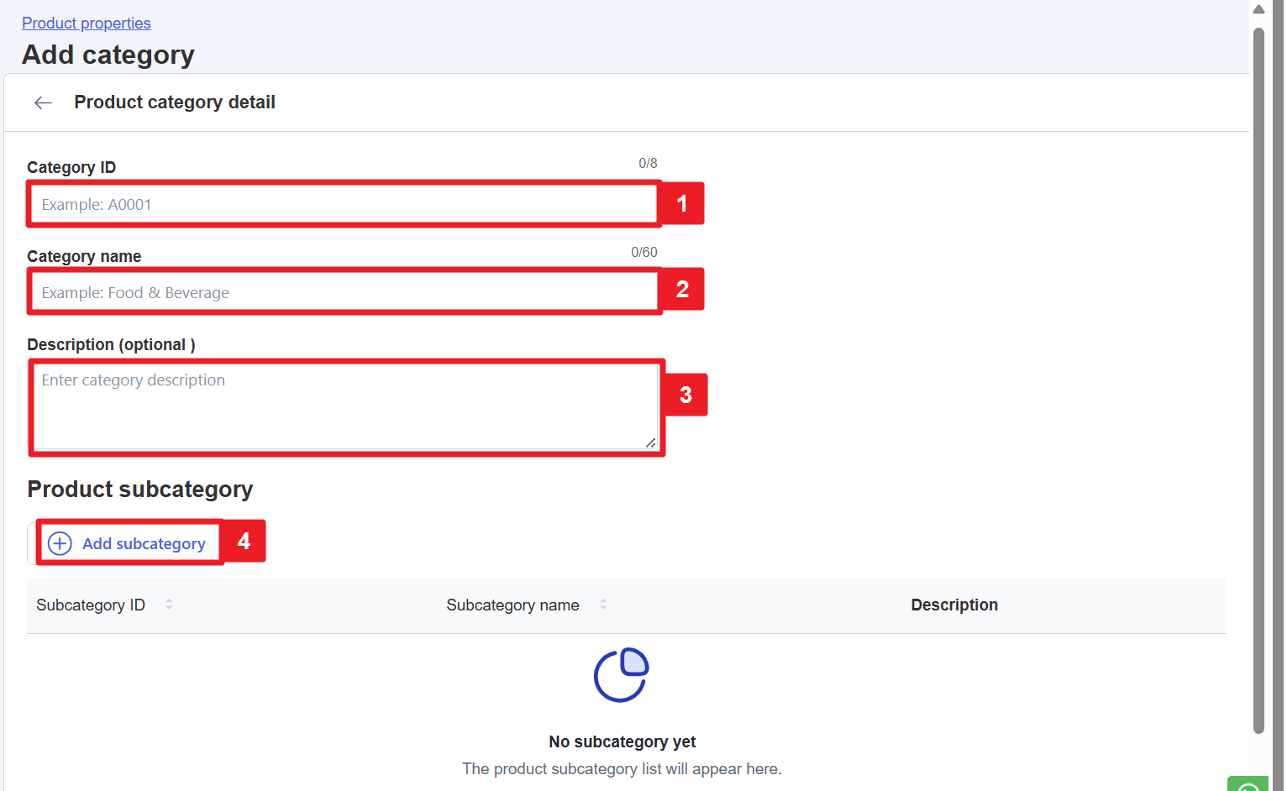
Task: Click the sort arrows beside Subcategory name
Action: (603, 605)
